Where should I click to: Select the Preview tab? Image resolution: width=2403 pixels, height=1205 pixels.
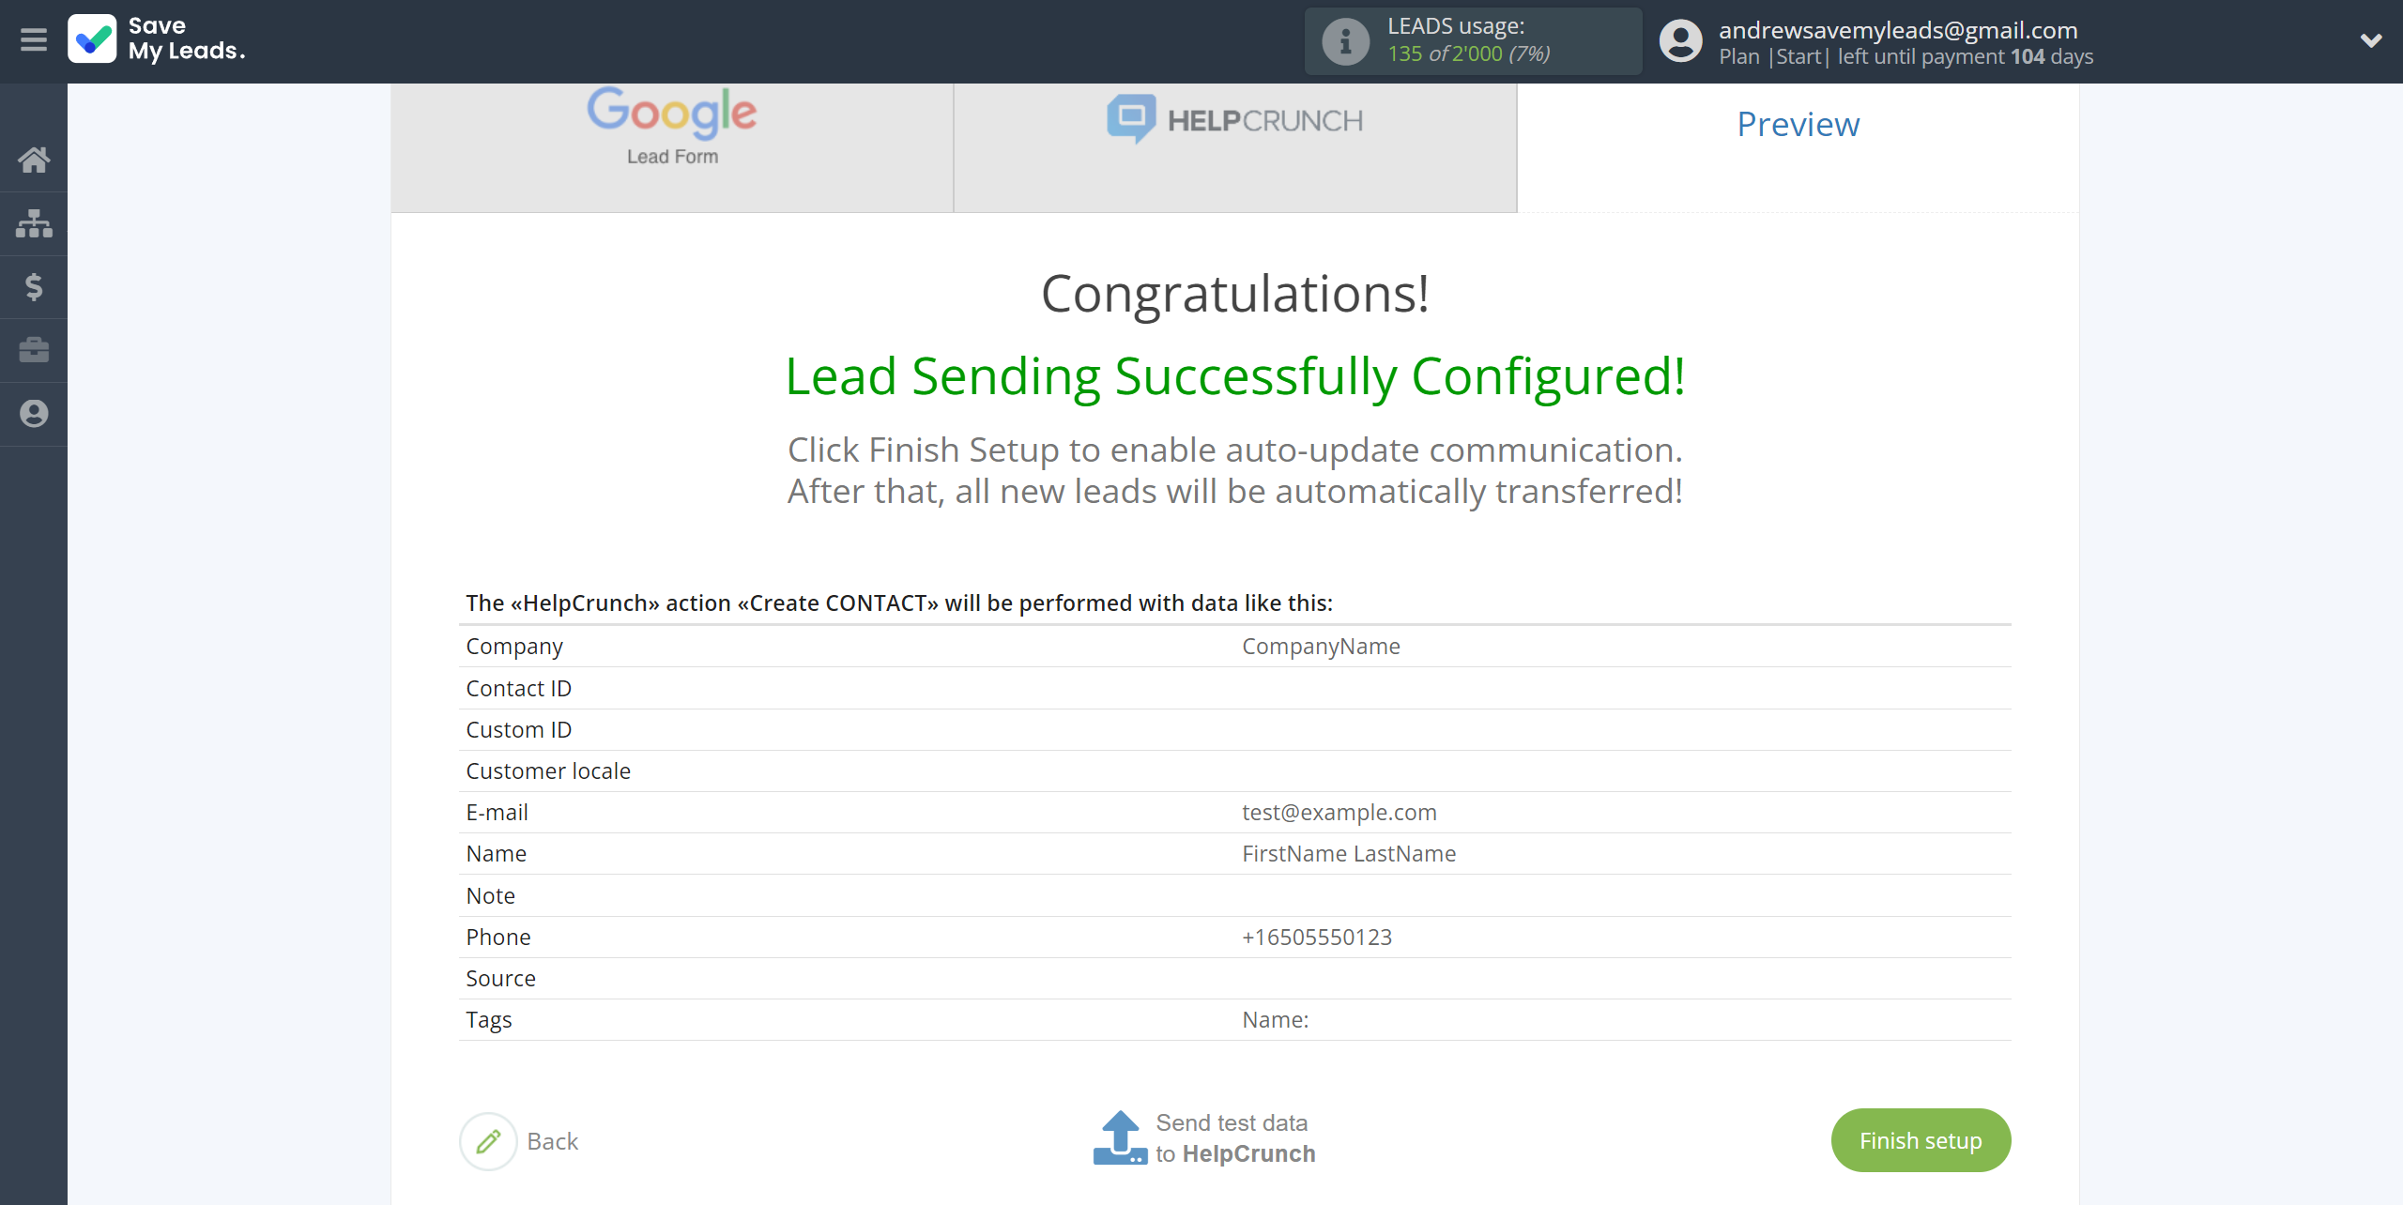click(1798, 124)
